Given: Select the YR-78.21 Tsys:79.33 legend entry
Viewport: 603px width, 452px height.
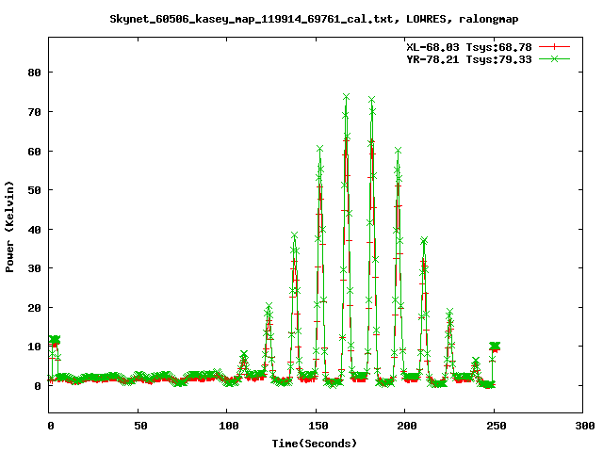Looking at the screenshot, I should [469, 59].
